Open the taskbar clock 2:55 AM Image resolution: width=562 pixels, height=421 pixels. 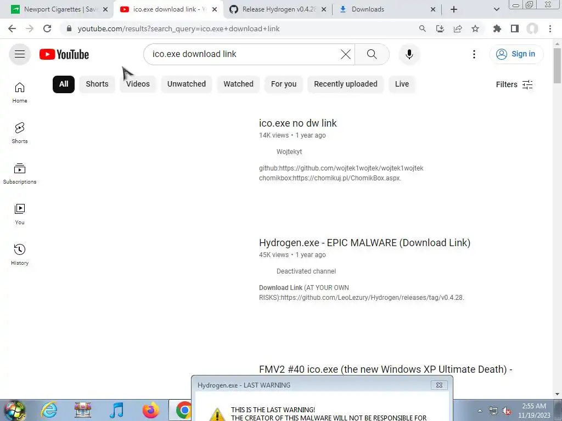533,411
